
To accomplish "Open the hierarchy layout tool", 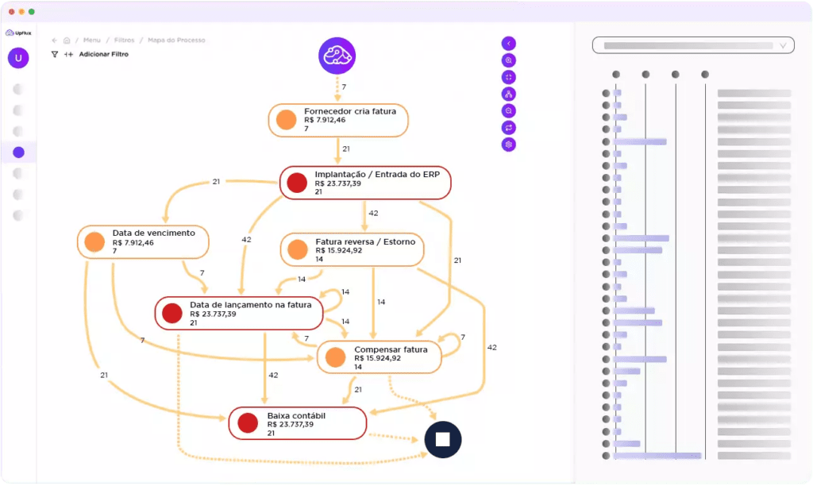I will tap(509, 94).
